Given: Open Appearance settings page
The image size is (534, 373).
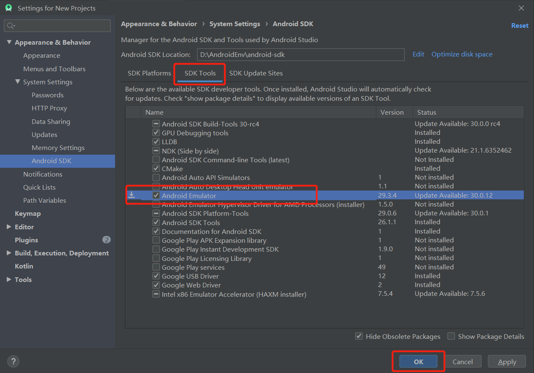Looking at the screenshot, I should (42, 55).
